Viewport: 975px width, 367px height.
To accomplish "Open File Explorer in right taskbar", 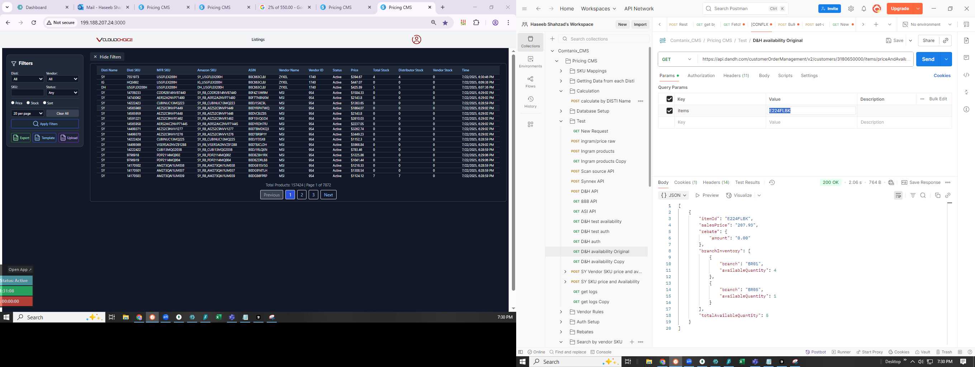I will tap(649, 362).
